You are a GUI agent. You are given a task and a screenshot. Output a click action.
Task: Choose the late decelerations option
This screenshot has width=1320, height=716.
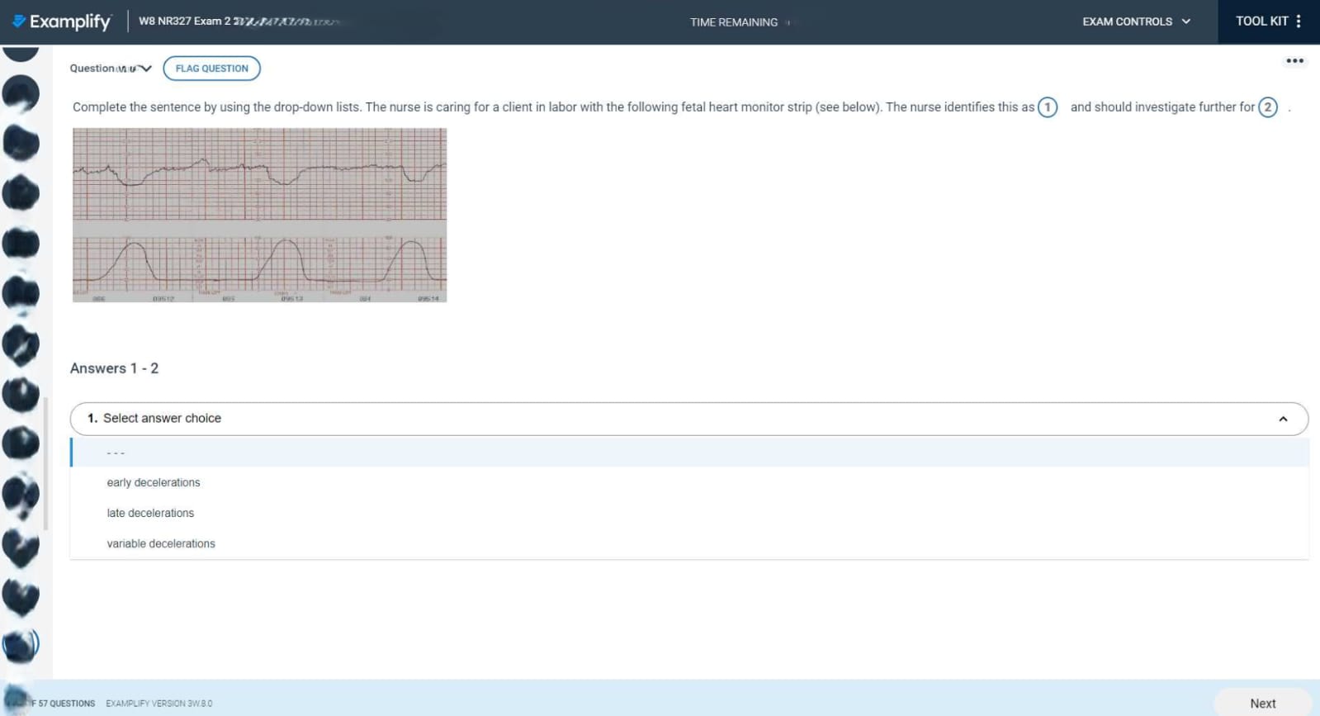click(150, 513)
